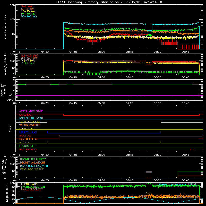Screen dimensions: 206x206
Task: Click the MAX_DET_VS_TOT legend entry
Action: (32, 189)
